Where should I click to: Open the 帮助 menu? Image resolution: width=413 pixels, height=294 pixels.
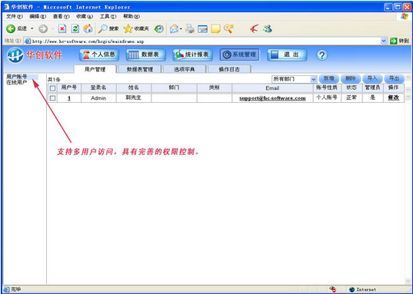click(132, 16)
